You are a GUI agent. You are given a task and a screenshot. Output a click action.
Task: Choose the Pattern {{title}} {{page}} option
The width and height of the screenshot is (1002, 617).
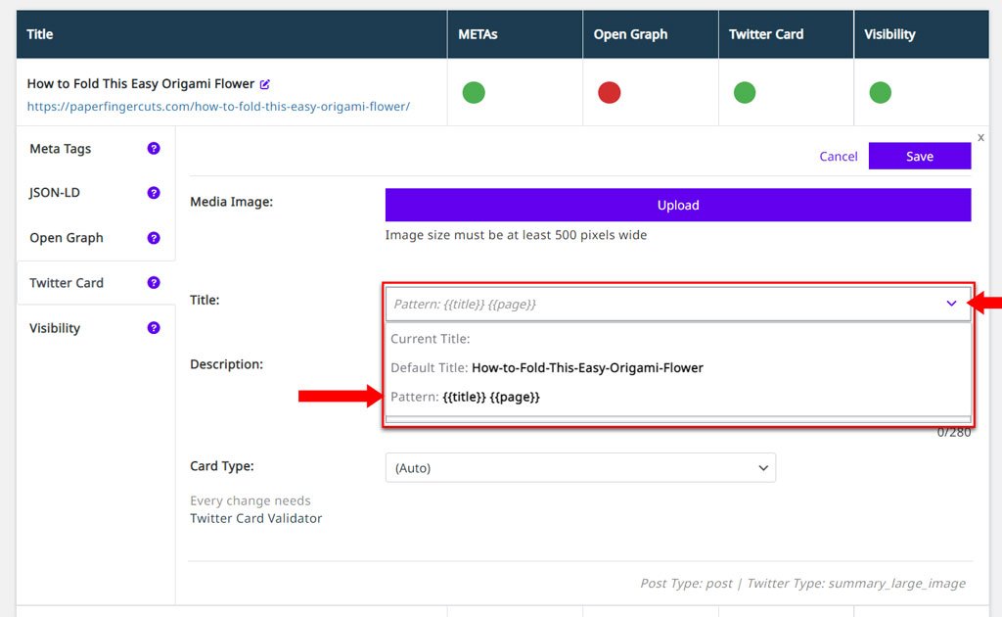click(x=678, y=397)
